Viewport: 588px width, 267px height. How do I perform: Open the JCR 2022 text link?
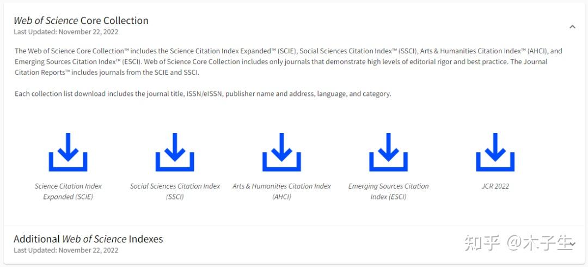(495, 186)
